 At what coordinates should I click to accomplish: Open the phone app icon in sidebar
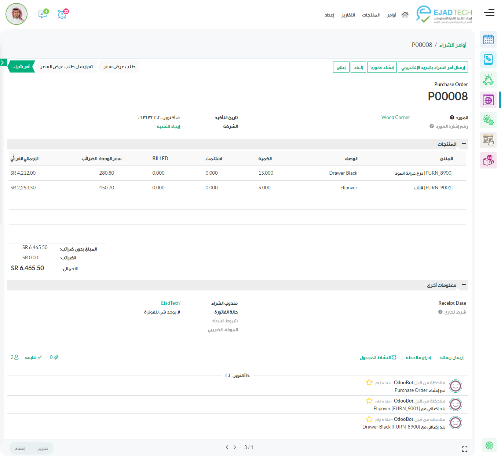pos(488,59)
